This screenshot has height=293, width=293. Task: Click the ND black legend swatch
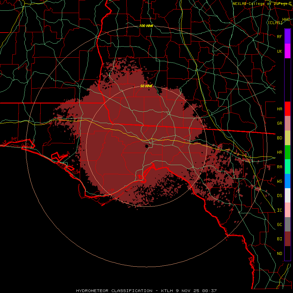pos(287,253)
